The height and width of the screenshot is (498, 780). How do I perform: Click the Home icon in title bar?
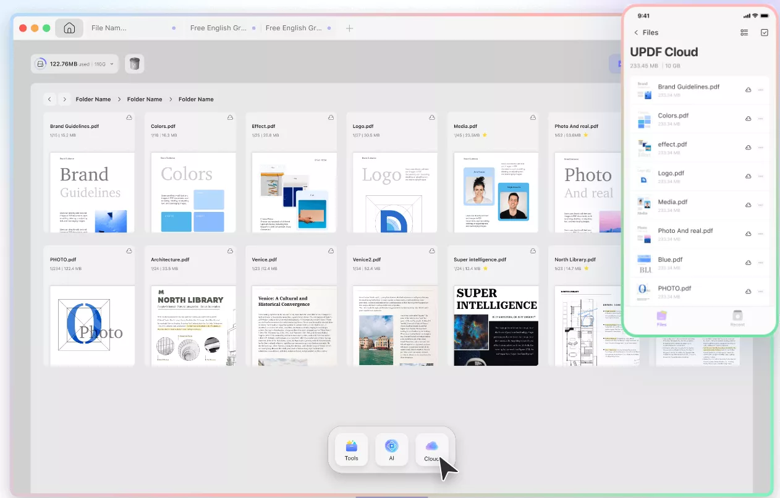pyautogui.click(x=69, y=28)
